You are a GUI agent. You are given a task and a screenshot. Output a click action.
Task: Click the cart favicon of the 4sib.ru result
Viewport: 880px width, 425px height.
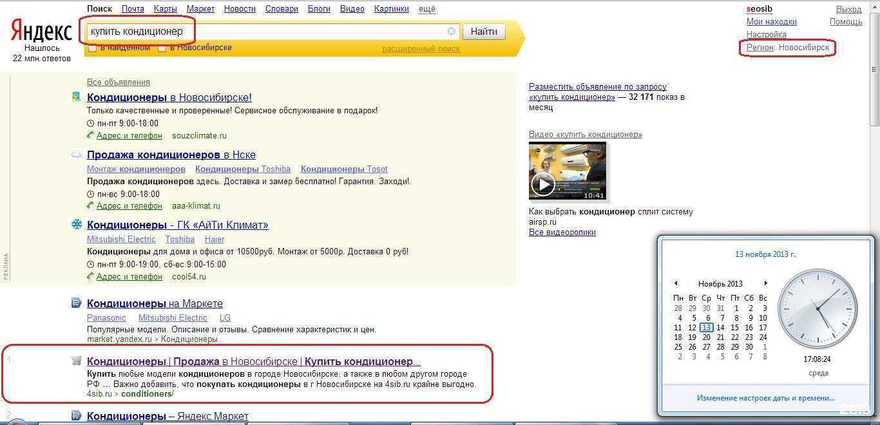point(77,361)
